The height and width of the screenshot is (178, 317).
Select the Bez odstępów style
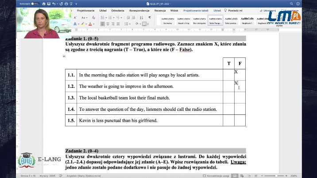pos(199,21)
